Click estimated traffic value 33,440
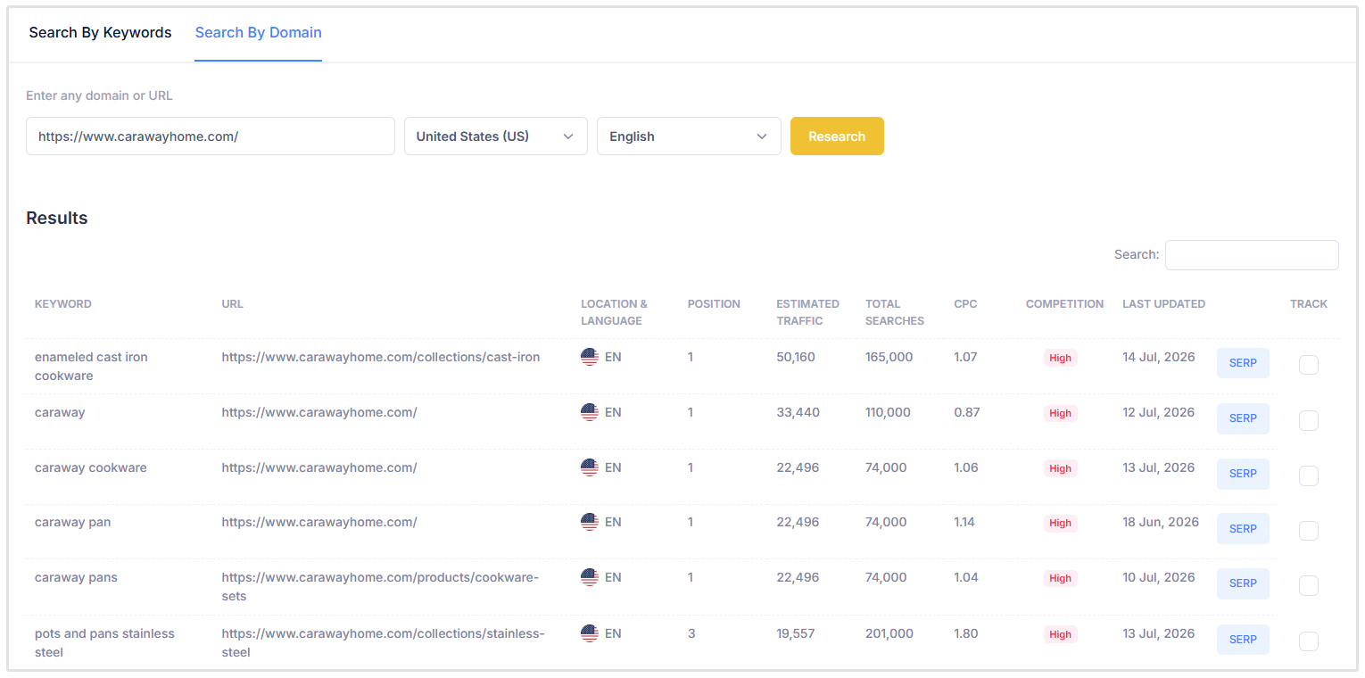This screenshot has width=1365, height=678. click(798, 412)
